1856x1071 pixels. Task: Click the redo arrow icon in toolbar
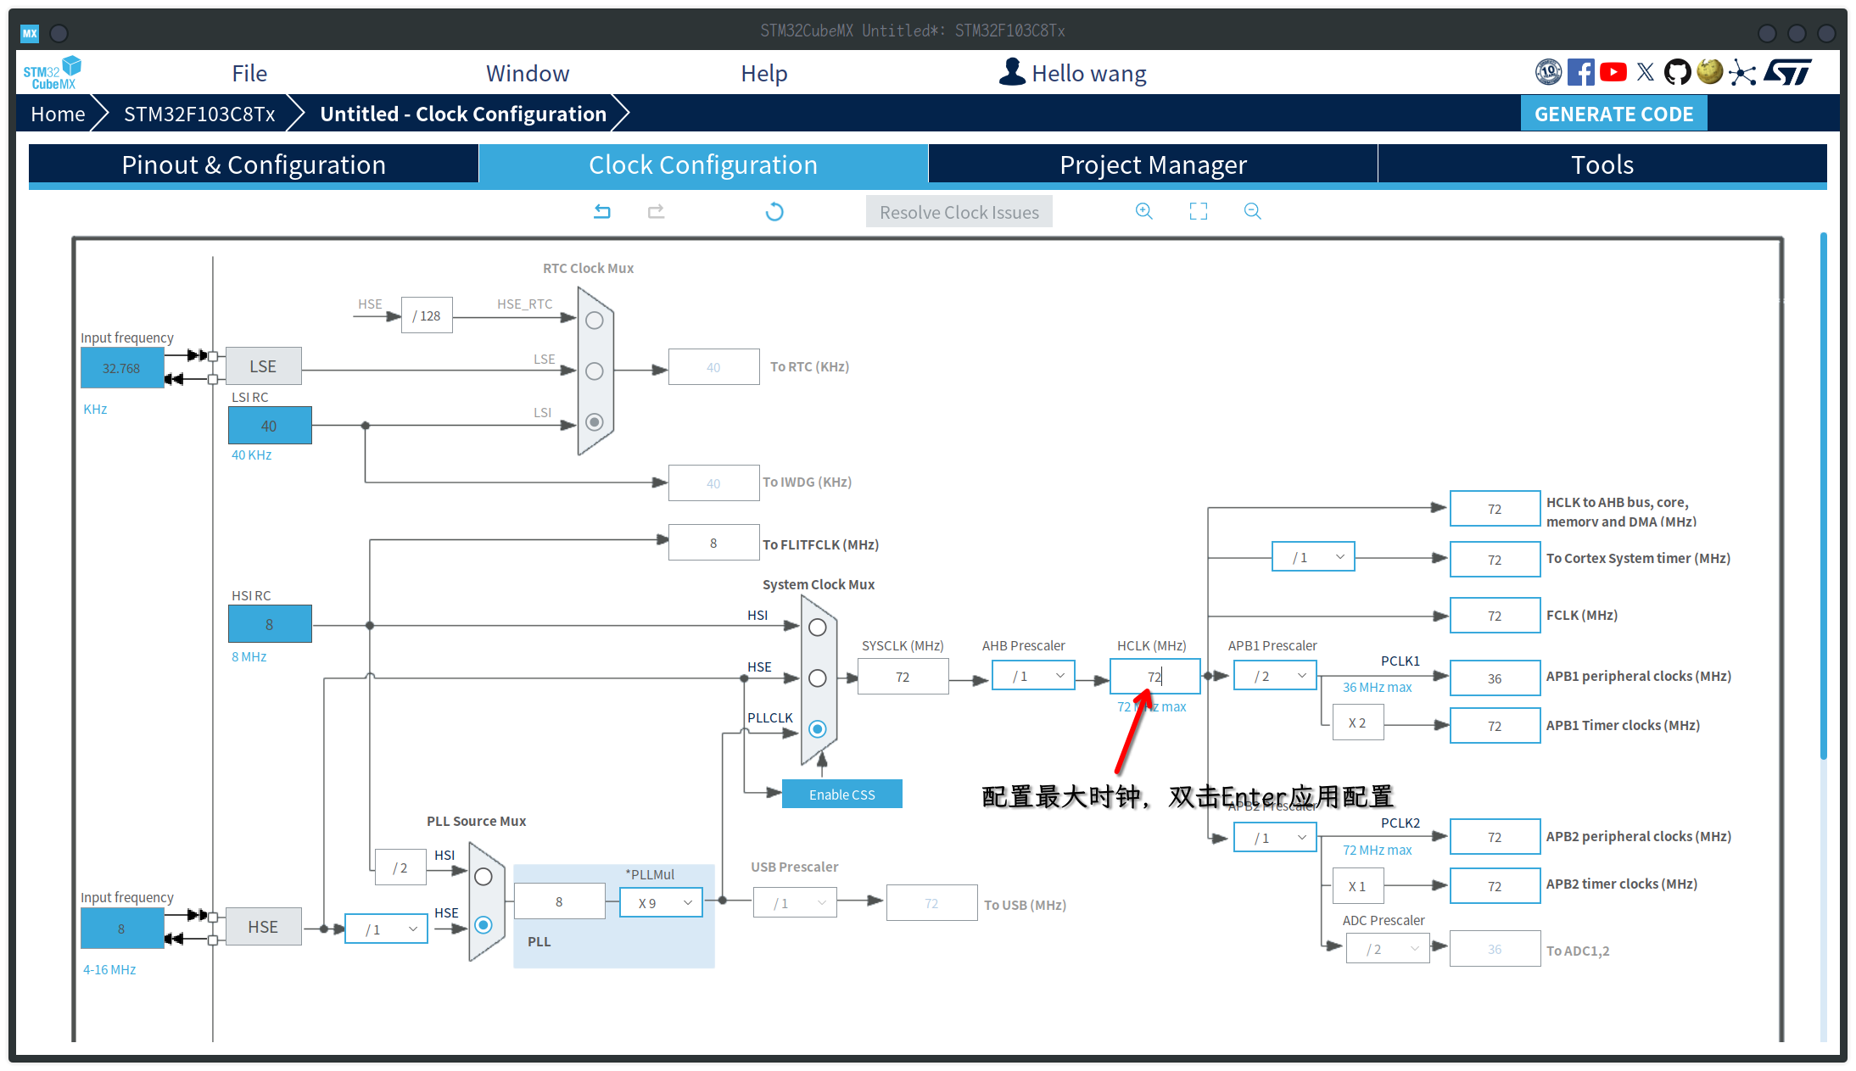[657, 211]
